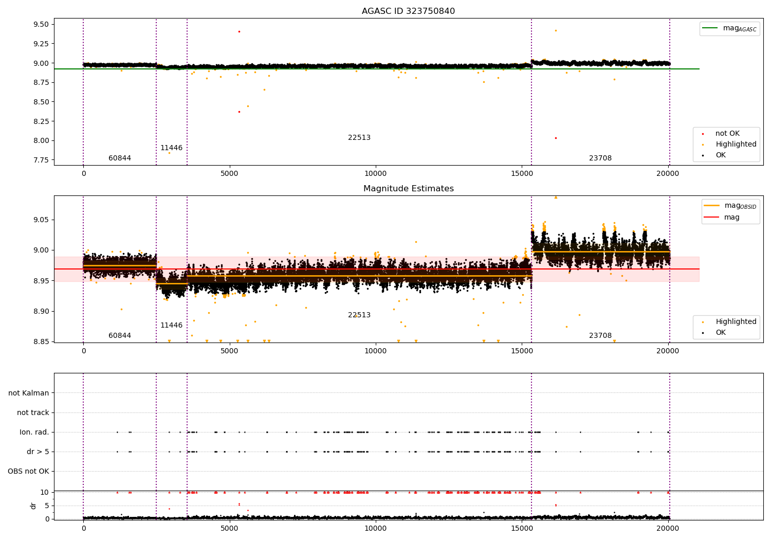The width and height of the screenshot is (771, 540).
Task: Click red not-OK point near 9.4 magnitude
Action: point(239,31)
